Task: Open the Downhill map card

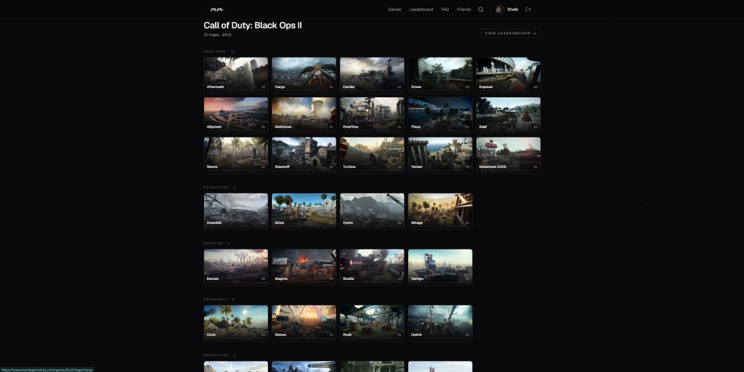Action: (x=236, y=211)
